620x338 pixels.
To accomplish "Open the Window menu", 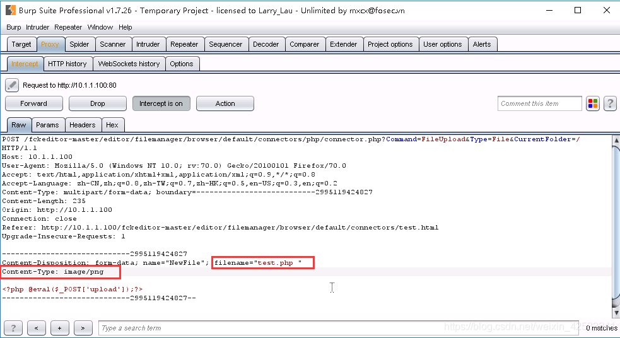I will [100, 27].
